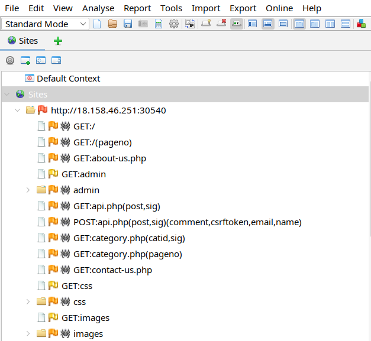Open the Analyse menu
Image resolution: width=371 pixels, height=341 pixels.
pyautogui.click(x=98, y=8)
